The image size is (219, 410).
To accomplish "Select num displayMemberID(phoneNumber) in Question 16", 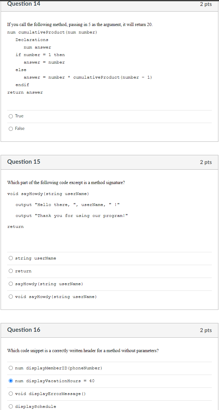I will click(x=11, y=368).
